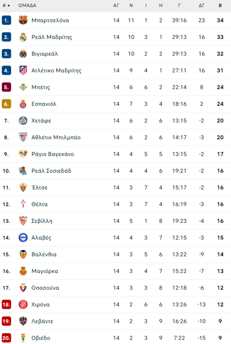
Task: Click the Celta Vigo crest icon
Action: point(23,204)
